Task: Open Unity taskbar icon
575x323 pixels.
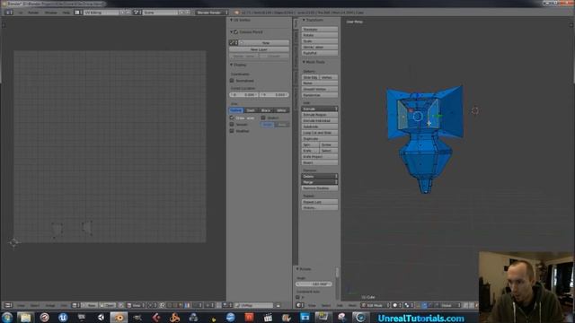Action: tap(101, 317)
